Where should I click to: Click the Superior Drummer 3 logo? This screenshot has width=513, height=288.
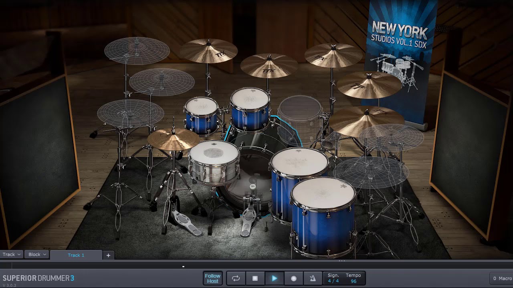pyautogui.click(x=38, y=278)
